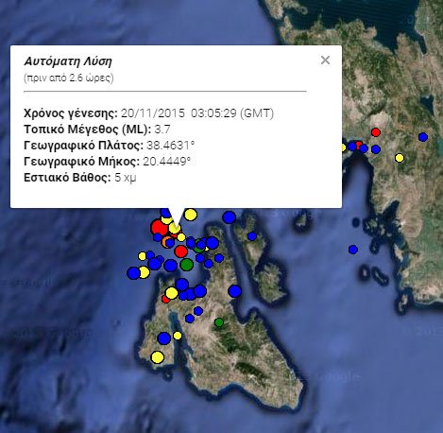Select the red marker on the mainland

(376, 132)
